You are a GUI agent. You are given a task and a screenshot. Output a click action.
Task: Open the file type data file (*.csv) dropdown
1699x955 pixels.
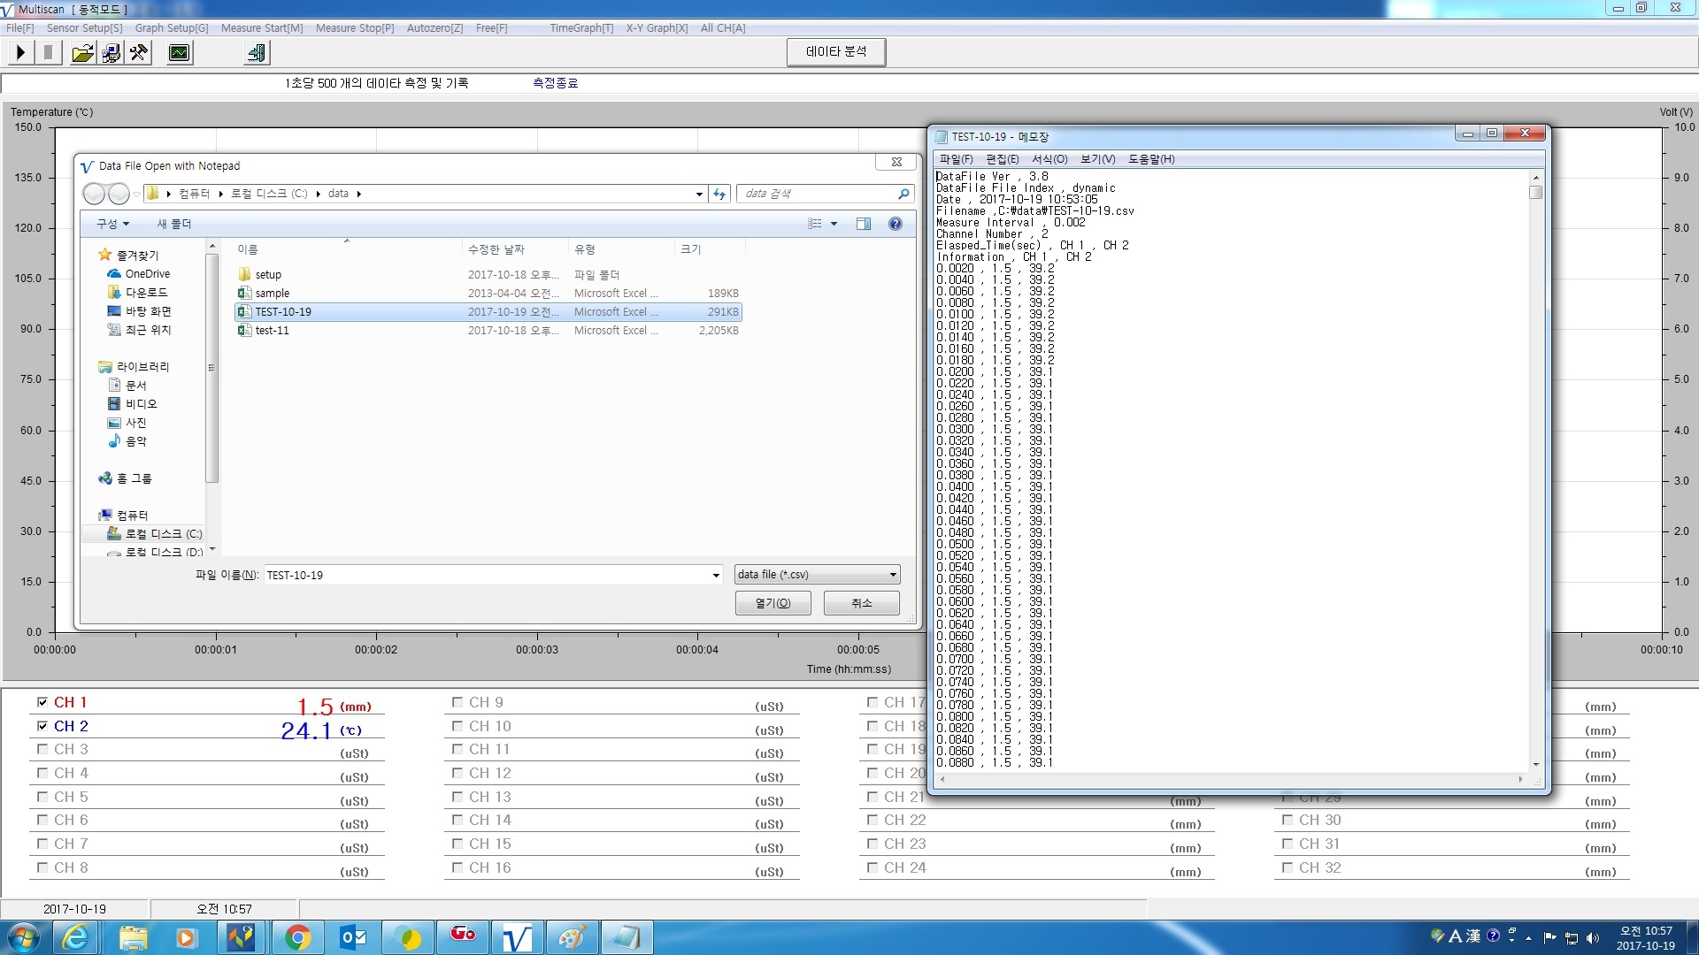tap(818, 575)
